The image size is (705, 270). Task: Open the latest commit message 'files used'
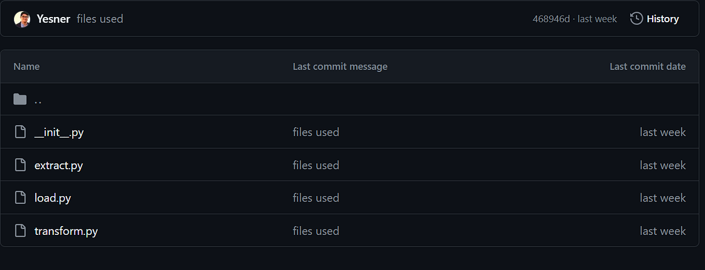[100, 19]
